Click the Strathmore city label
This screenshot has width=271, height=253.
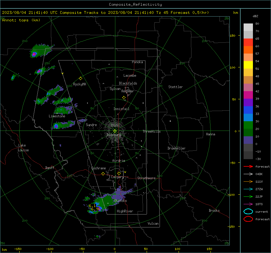146,178
